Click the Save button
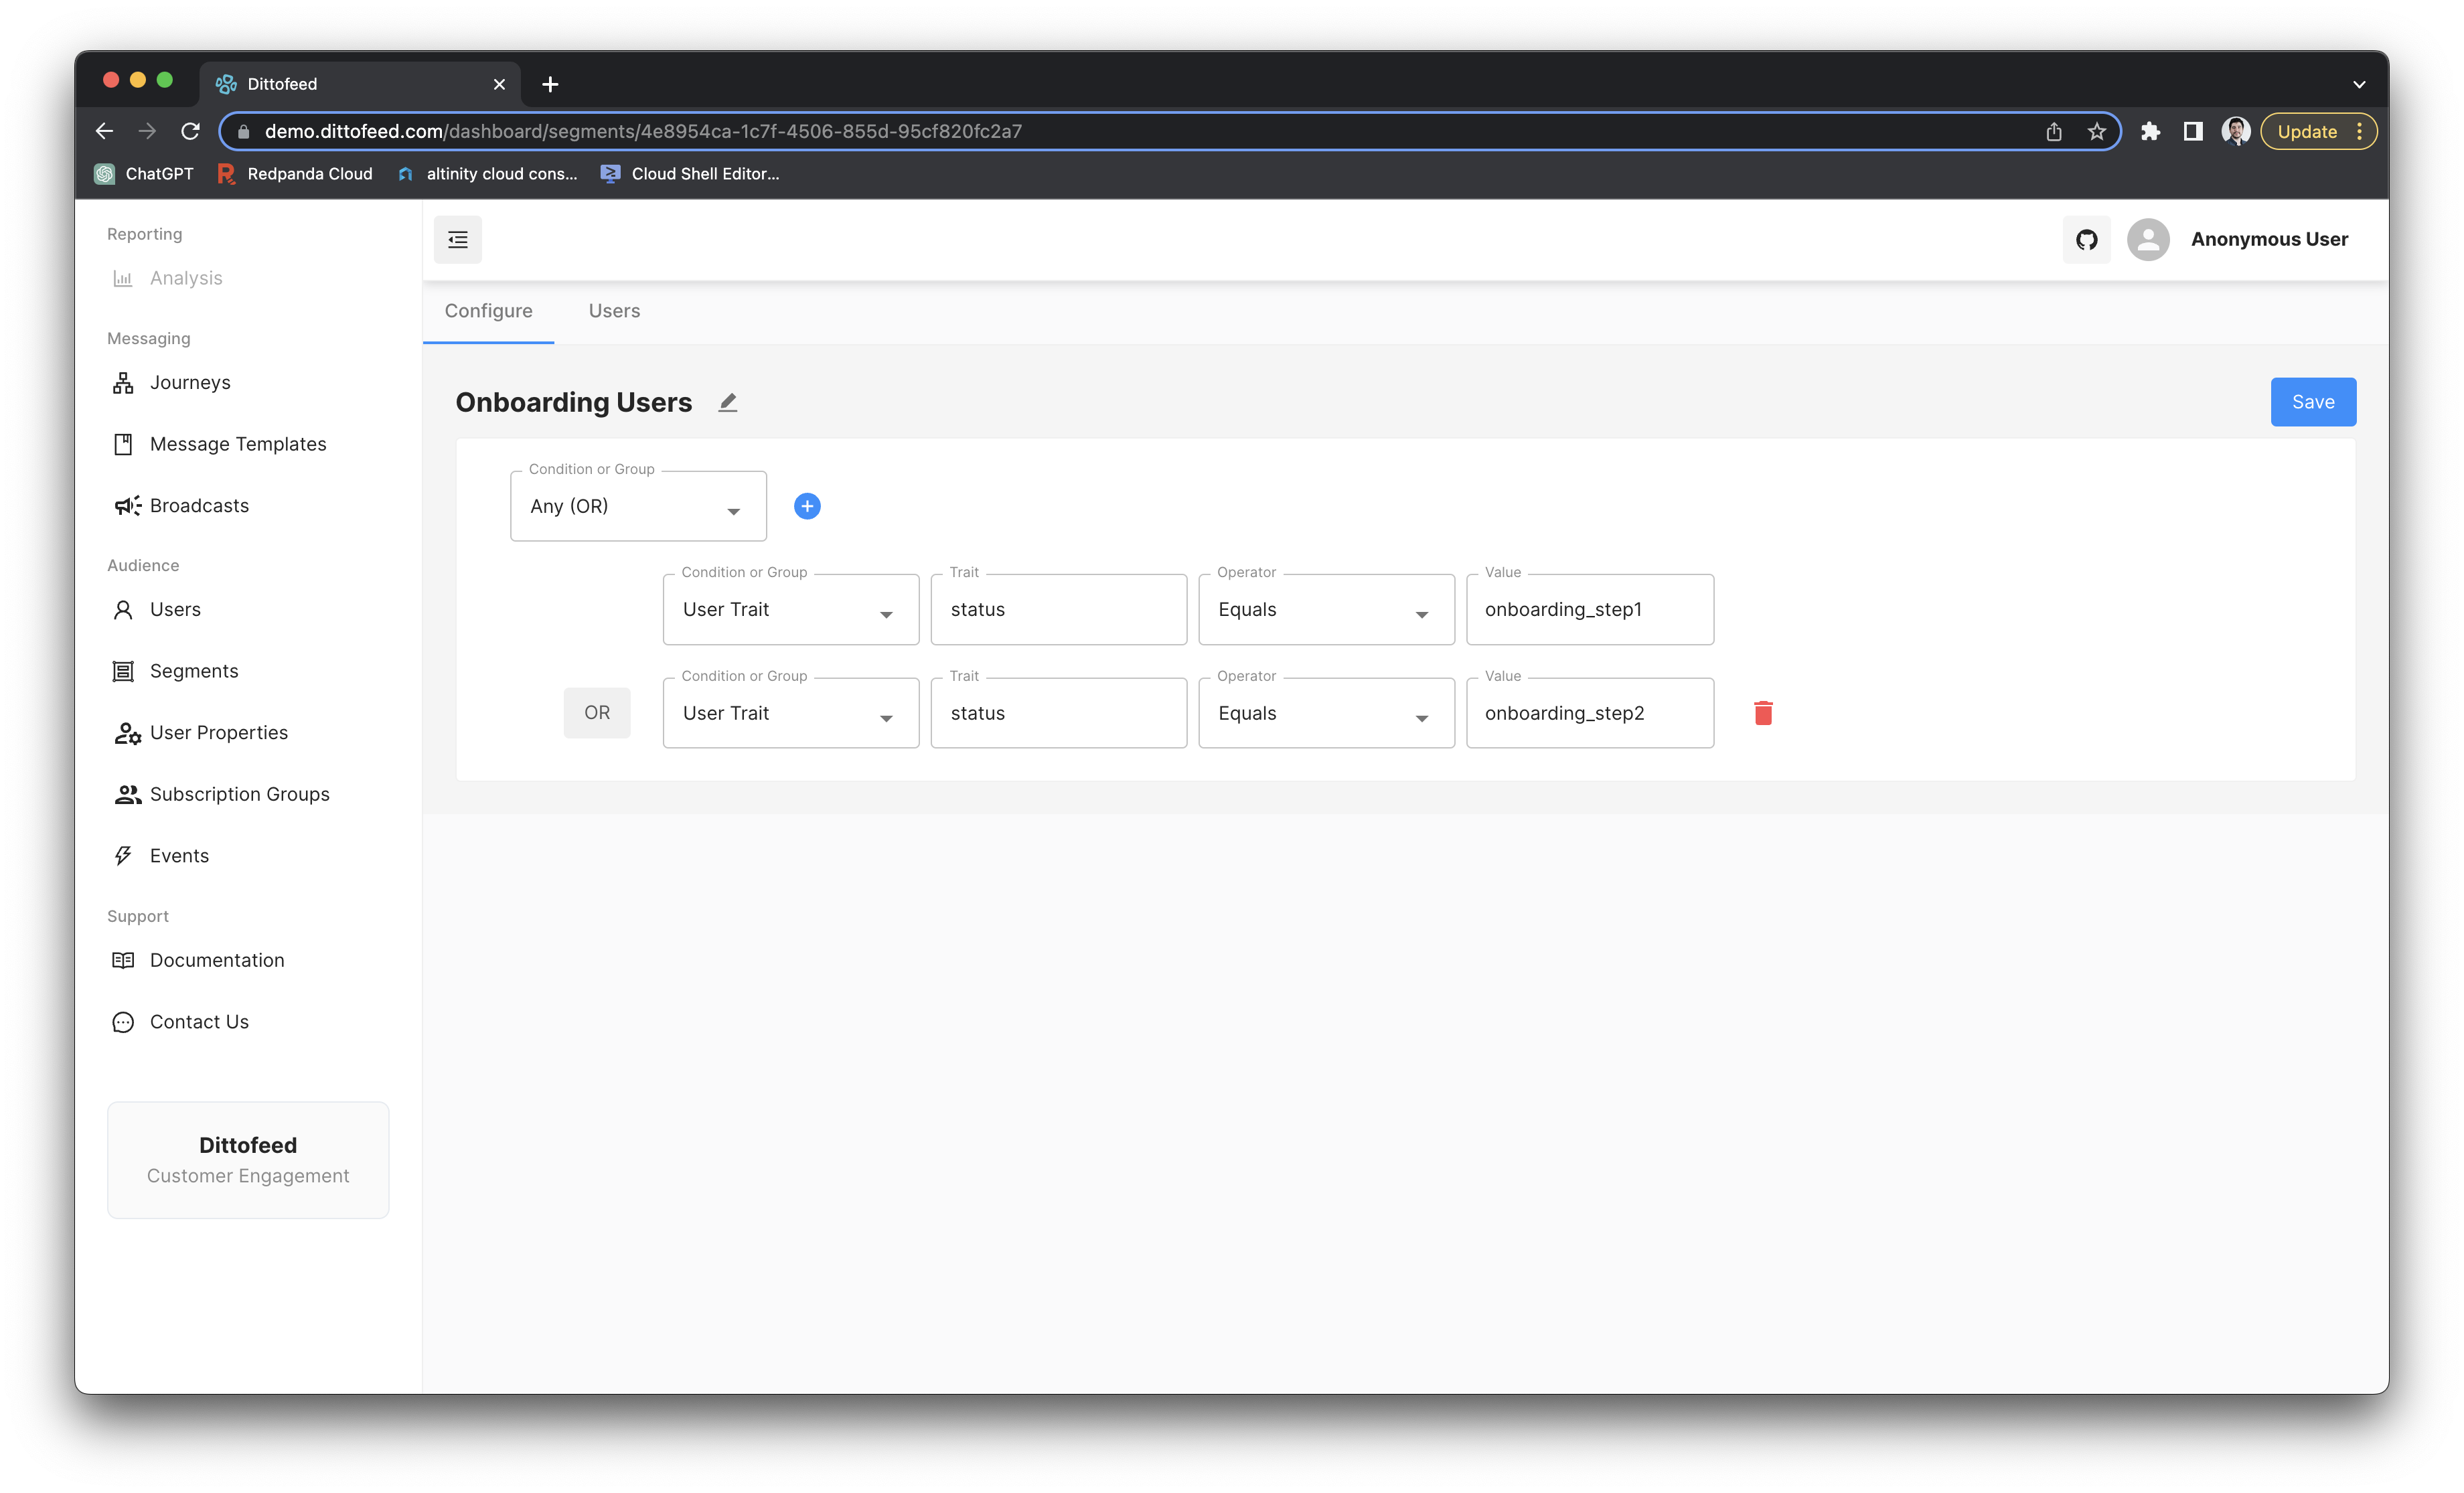This screenshot has width=2464, height=1493. (2312, 402)
